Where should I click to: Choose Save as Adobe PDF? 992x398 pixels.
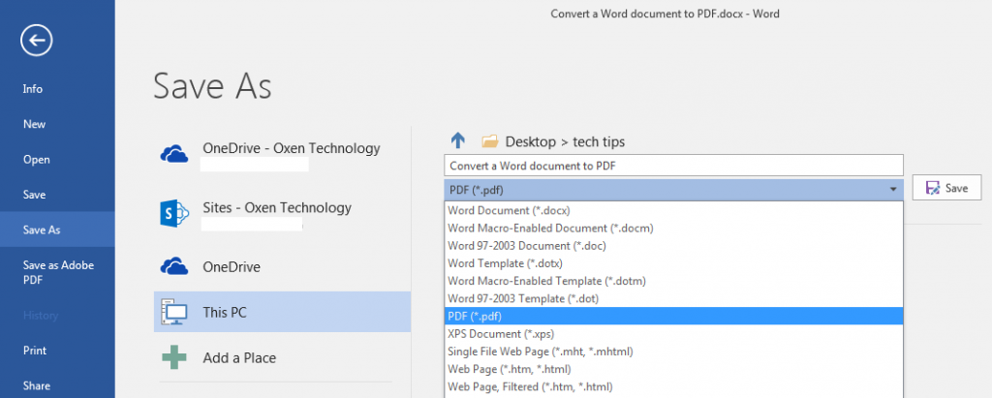tap(57, 273)
